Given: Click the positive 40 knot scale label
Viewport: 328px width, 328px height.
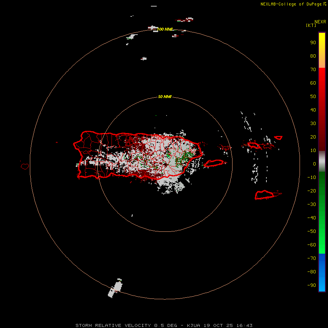Looking at the screenshot, I should pyautogui.click(x=313, y=110).
